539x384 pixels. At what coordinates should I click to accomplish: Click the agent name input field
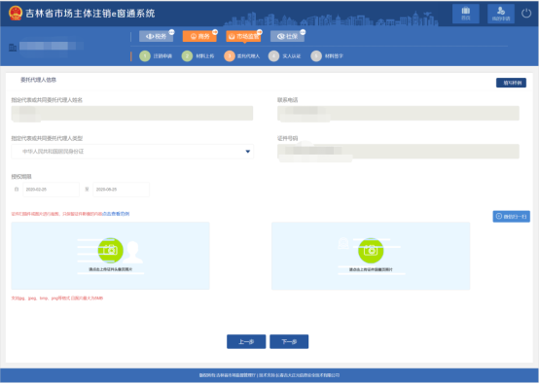[x=132, y=113]
